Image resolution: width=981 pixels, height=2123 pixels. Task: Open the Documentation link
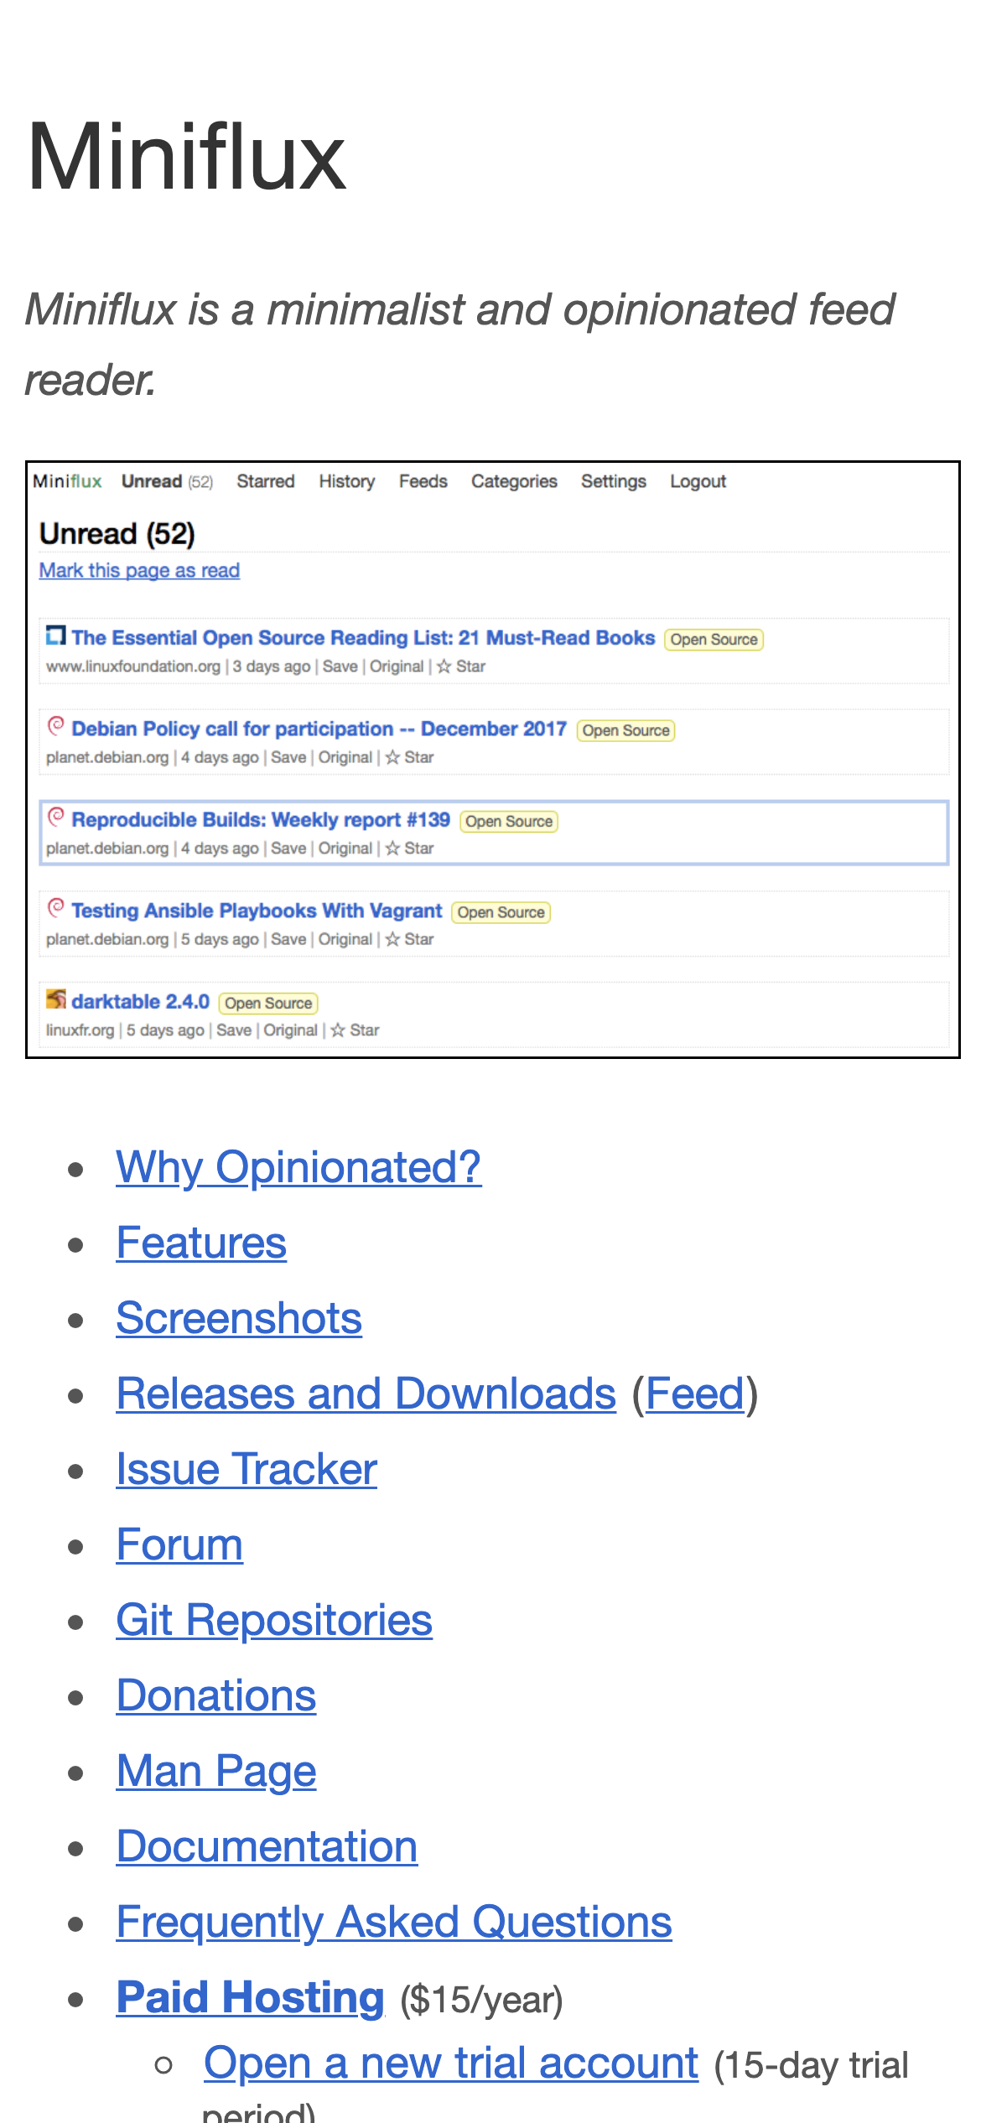(x=267, y=1846)
